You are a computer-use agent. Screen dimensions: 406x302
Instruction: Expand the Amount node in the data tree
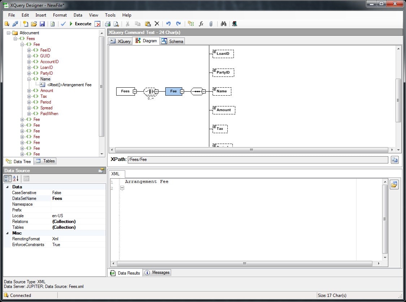click(29, 91)
